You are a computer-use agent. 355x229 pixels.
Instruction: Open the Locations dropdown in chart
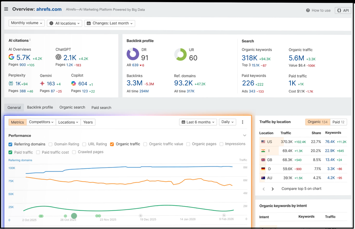click(x=68, y=122)
